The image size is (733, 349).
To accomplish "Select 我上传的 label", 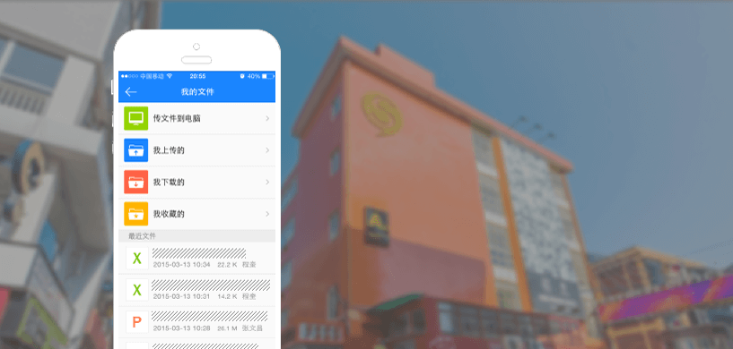I will click(x=169, y=150).
